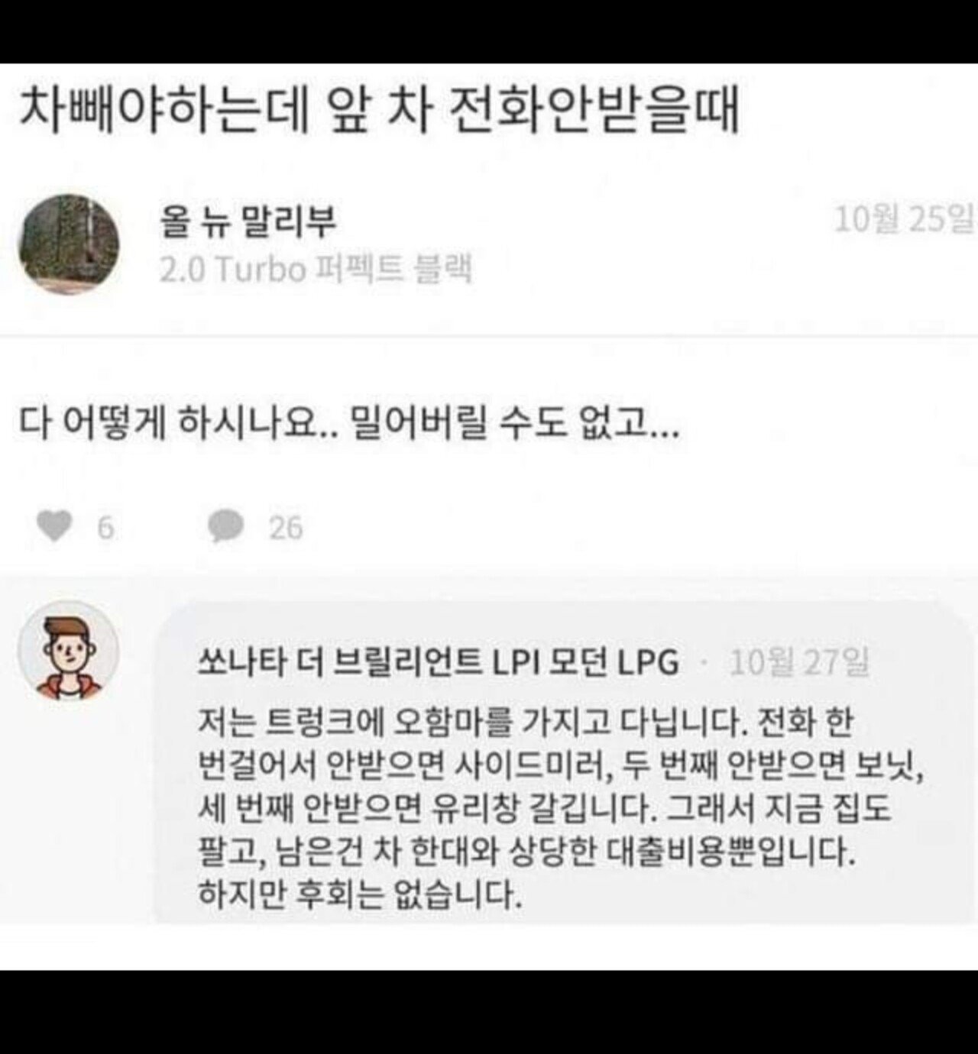
Task: Open comments via speech bubble icon
Action: [226, 527]
